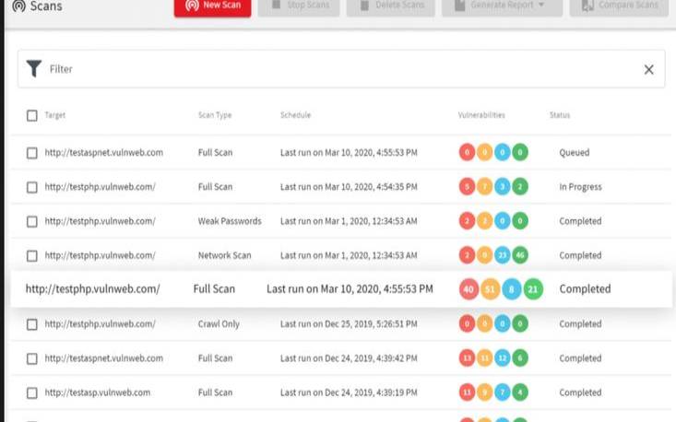Check the queued testaspnet.vulnweb.com scan checkbox

pos(32,153)
